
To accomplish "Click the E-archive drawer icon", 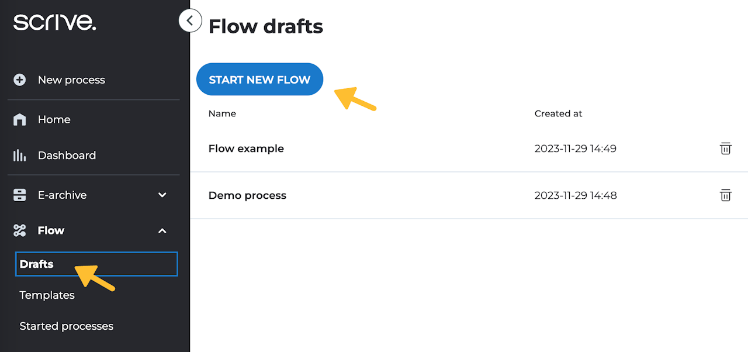I will (20, 195).
